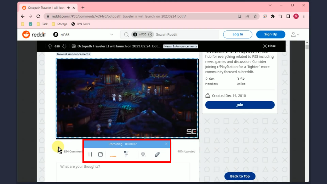Screen dimensions: 327x184
Task: Click the '95% Upvoted' text
Action: 186,151
